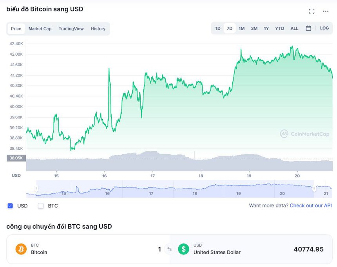
Task: Click the BTC amount input field showing 1
Action: tap(159, 249)
